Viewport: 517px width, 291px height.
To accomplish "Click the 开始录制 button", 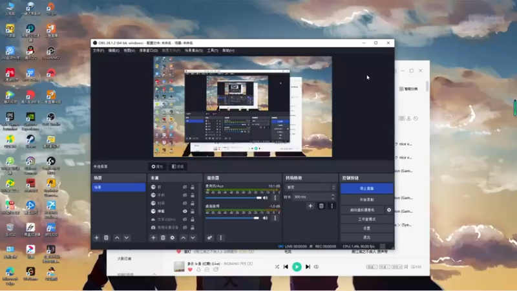I will (366, 200).
